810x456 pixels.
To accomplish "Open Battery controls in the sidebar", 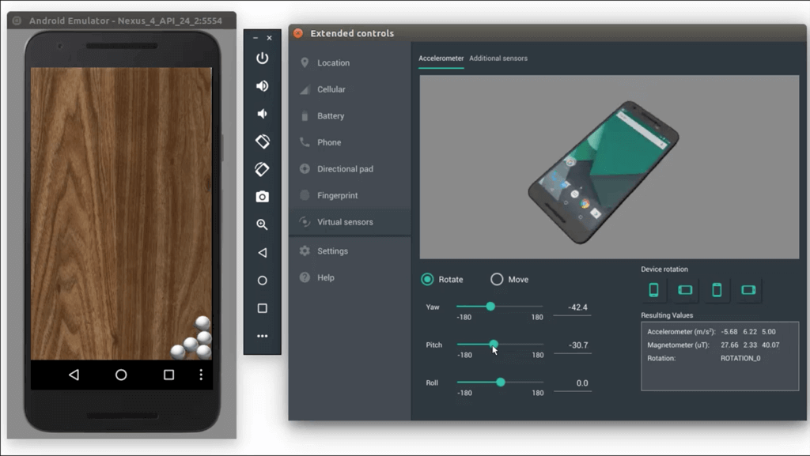I will [x=331, y=115].
